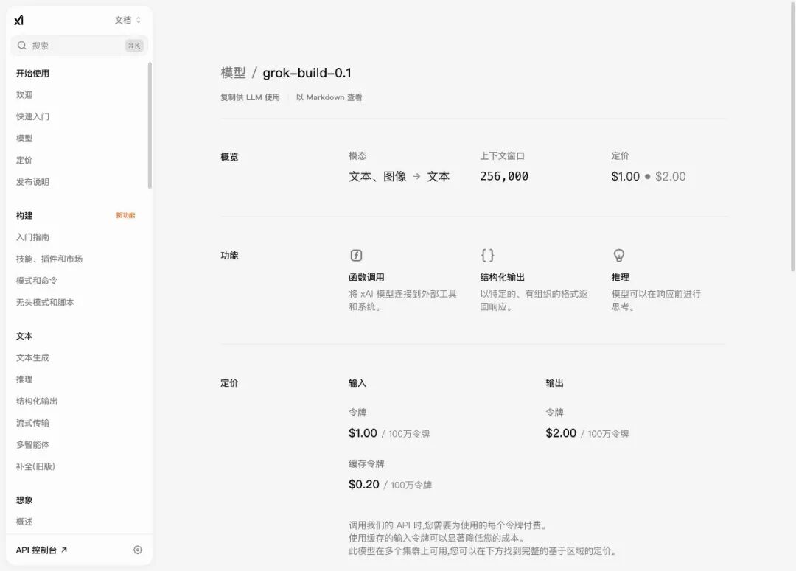The width and height of the screenshot is (796, 571).
Task: Open 发布说明 in the sidebar
Action: coord(32,182)
